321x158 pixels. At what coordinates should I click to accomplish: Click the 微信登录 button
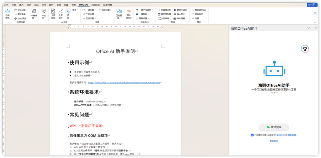[274, 127]
